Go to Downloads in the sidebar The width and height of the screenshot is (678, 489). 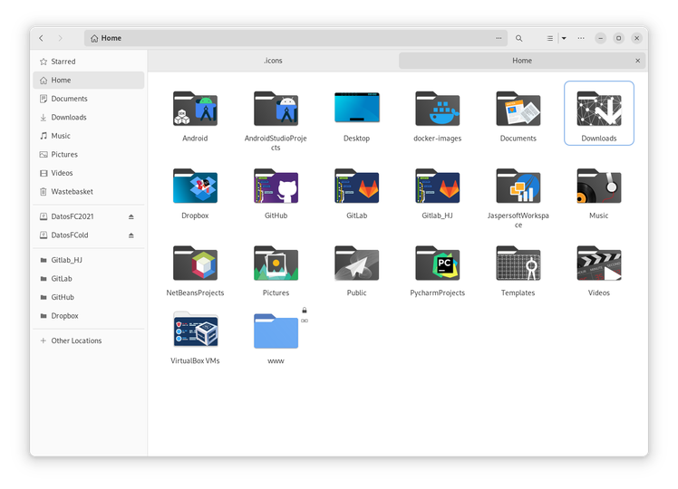point(89,117)
